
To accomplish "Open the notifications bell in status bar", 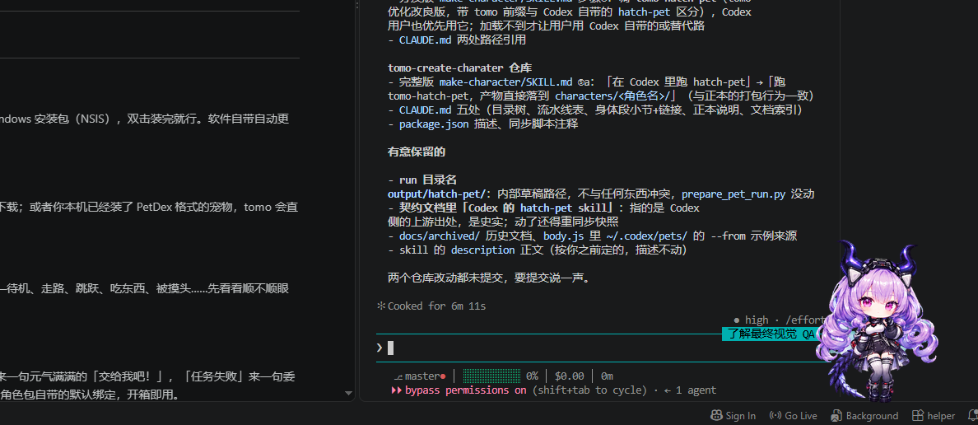I will pos(971,415).
